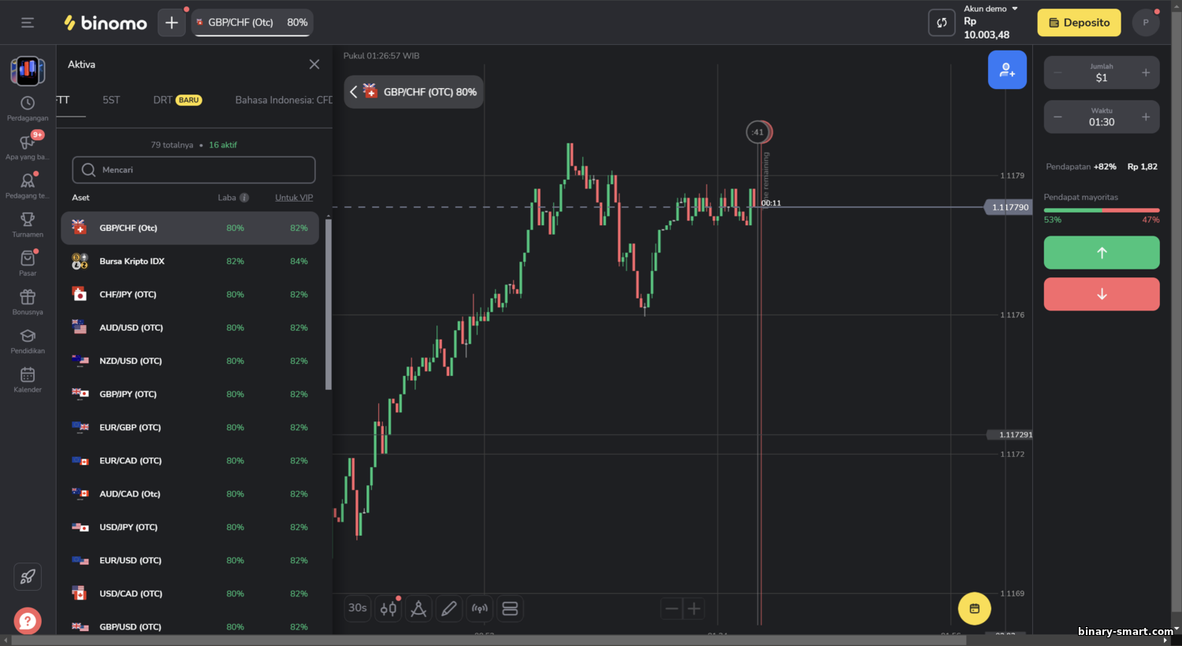Select EUR/GBP (OTC) asset
This screenshot has width=1182, height=646.
point(190,427)
